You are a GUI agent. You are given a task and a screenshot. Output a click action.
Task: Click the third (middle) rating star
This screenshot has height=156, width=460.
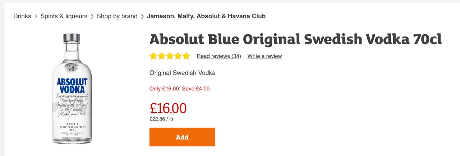[170, 56]
